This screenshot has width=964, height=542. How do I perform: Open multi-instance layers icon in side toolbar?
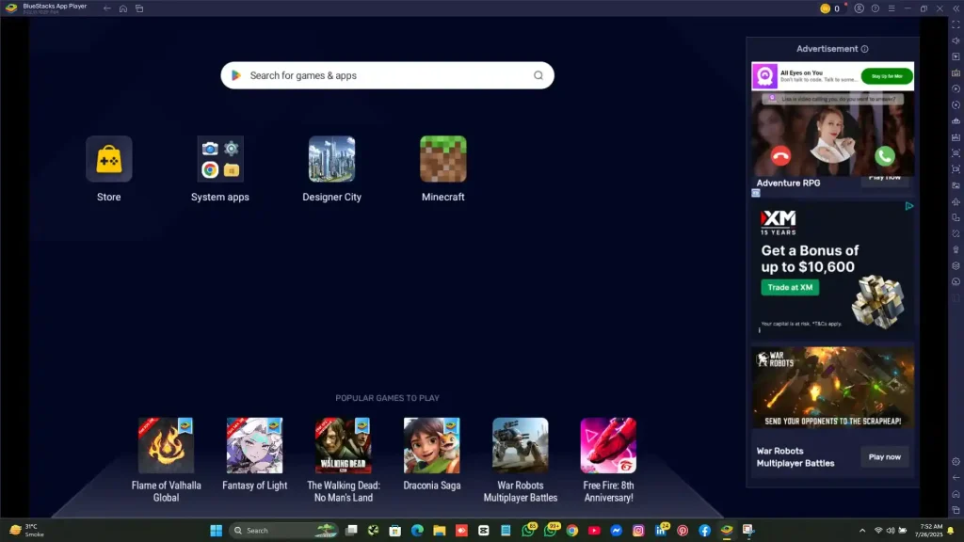coord(956,266)
